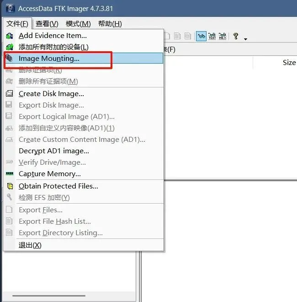Open the 查看(V) menu
This screenshot has width=297, height=302.
47,24
